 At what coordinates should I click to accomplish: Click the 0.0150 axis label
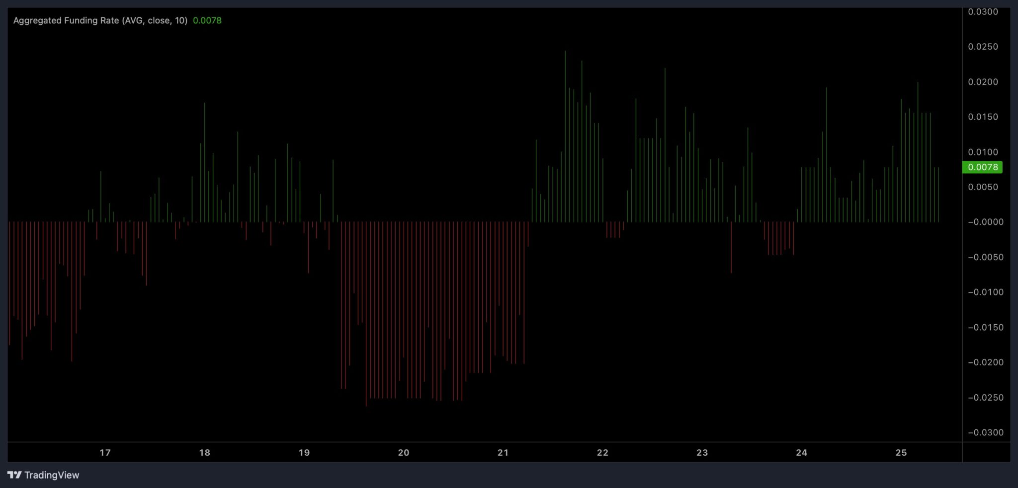983,117
